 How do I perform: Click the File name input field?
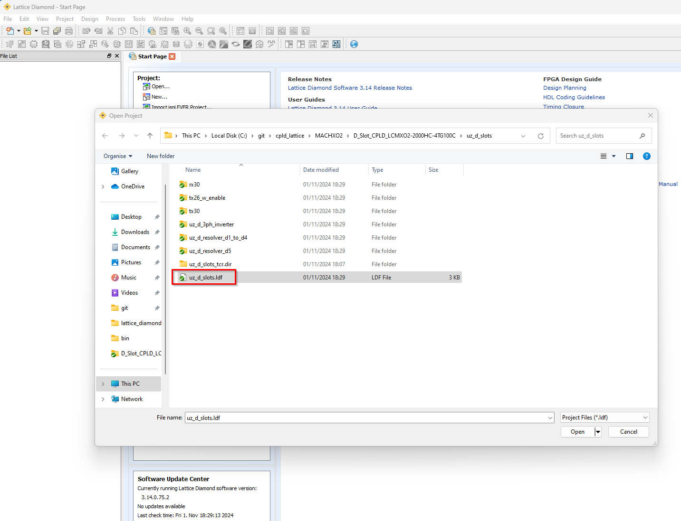pos(369,418)
